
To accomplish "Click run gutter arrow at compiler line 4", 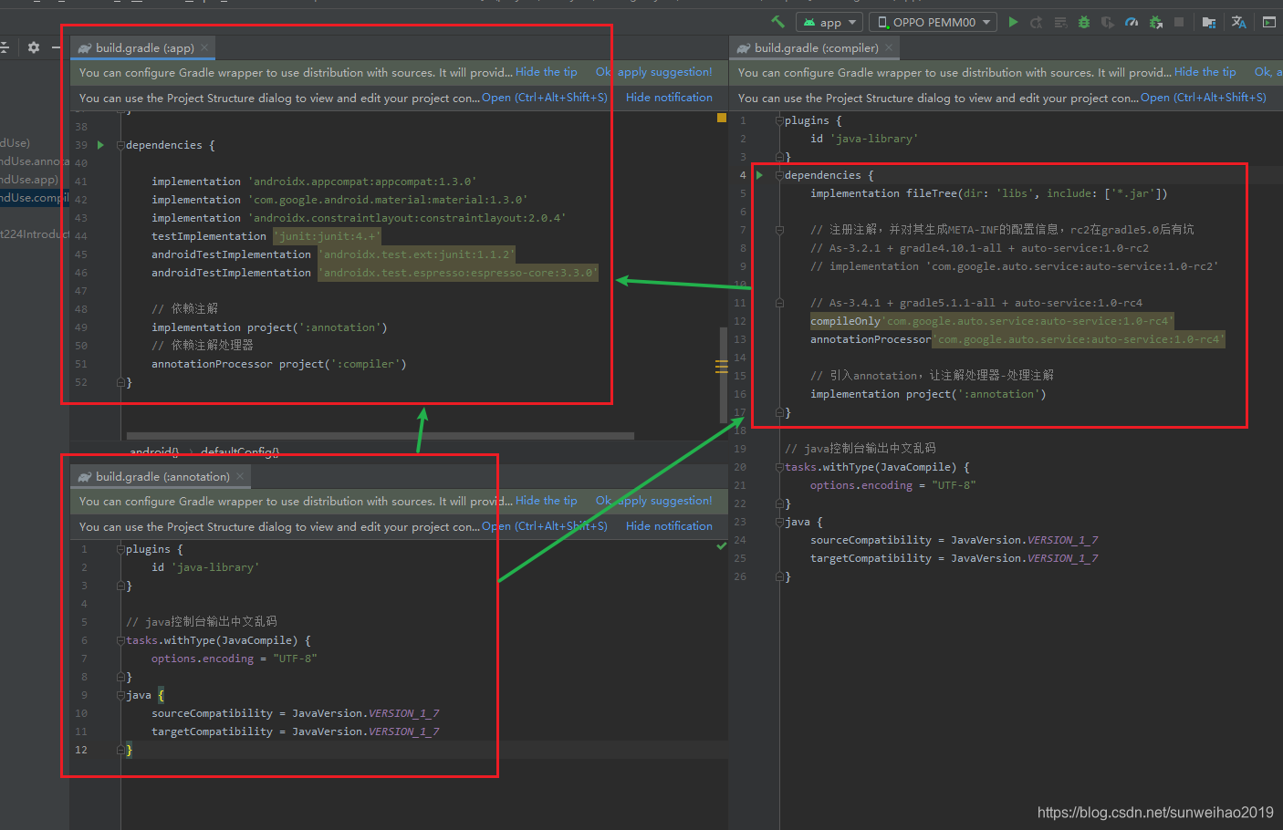I will 759,175.
